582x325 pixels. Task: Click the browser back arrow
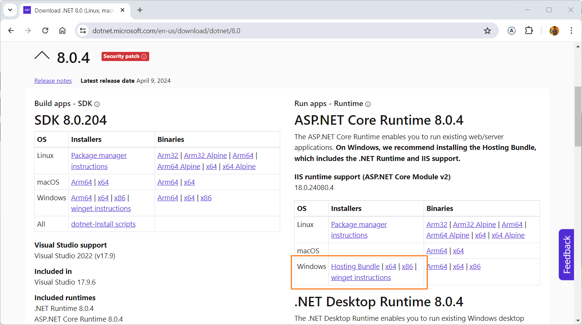(11, 31)
